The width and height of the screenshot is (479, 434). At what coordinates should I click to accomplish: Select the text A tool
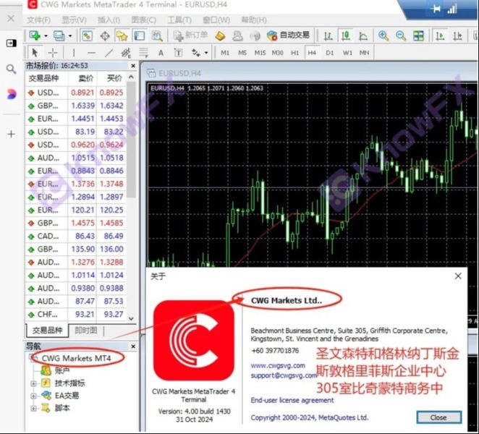click(161, 53)
